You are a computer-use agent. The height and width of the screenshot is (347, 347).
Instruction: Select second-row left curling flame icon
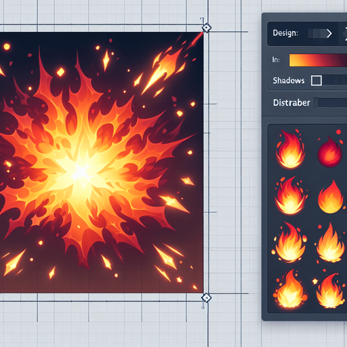[x=290, y=195]
